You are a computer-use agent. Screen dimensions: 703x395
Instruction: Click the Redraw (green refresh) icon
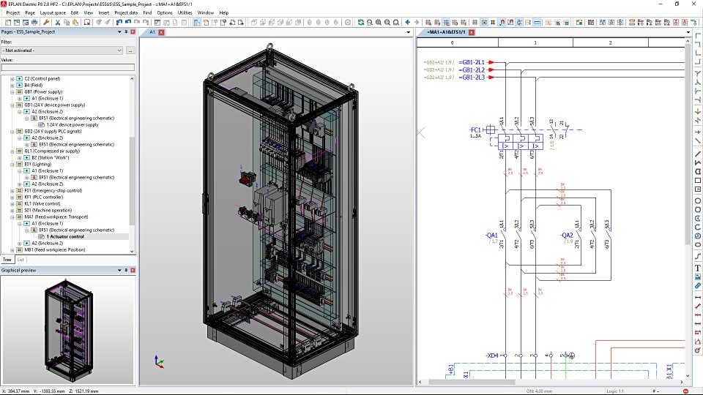(x=361, y=22)
